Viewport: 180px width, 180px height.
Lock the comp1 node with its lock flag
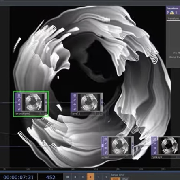[x=106, y=152]
